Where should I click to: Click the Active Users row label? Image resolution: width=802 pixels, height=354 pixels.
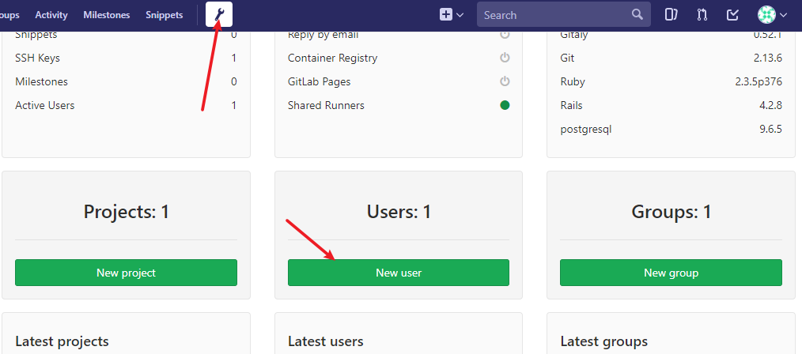pos(45,105)
